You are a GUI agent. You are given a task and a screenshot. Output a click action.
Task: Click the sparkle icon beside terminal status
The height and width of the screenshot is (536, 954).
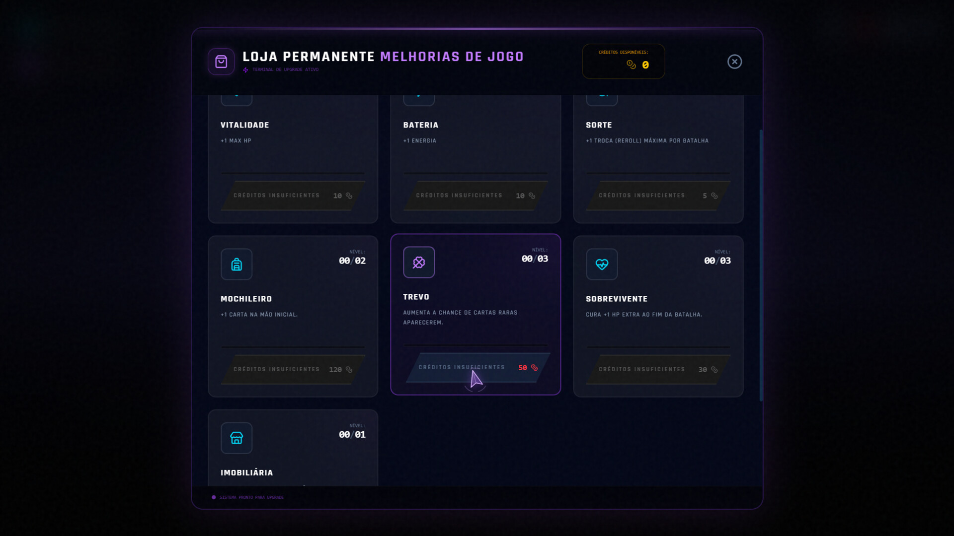pos(245,70)
